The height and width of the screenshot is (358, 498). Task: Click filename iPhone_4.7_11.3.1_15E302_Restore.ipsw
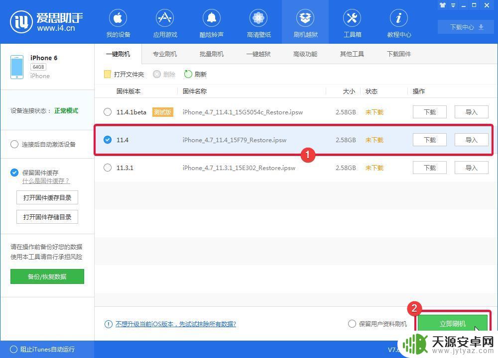pyautogui.click(x=239, y=168)
